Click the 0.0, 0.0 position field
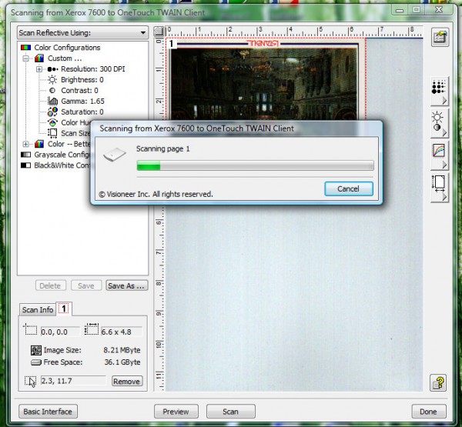462x427 pixels. [x=60, y=332]
